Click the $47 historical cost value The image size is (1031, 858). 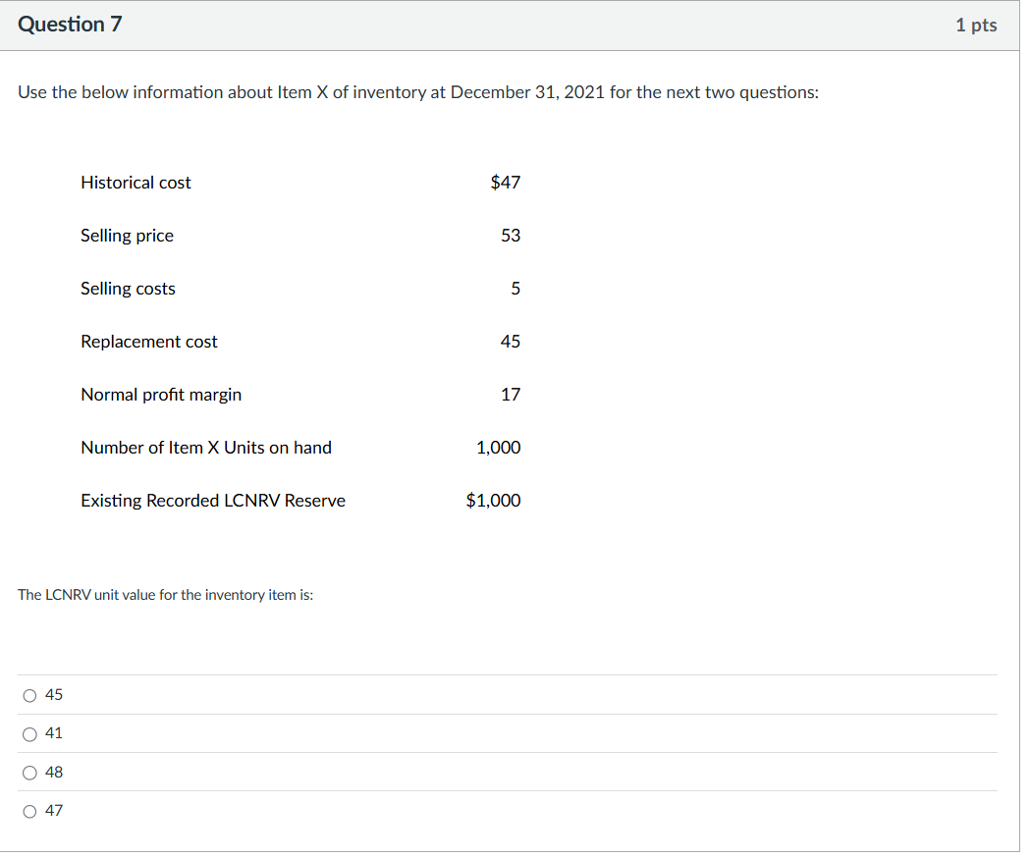tap(506, 183)
